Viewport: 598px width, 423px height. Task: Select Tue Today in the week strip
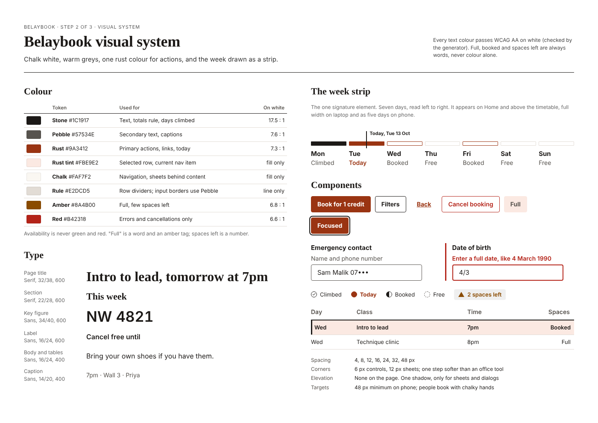tap(366, 154)
